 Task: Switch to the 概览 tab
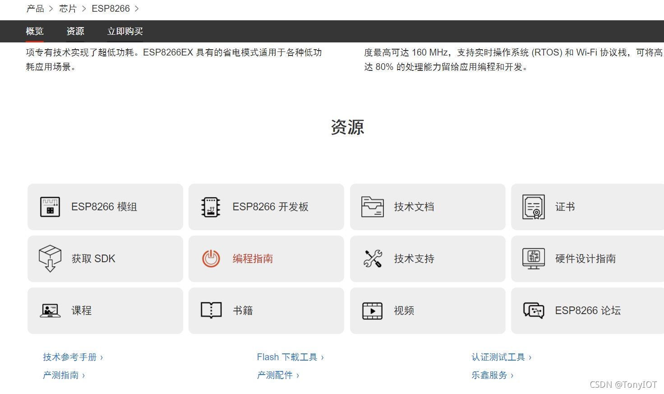tap(35, 31)
